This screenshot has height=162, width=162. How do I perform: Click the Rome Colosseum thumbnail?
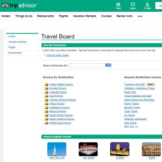tap(151, 149)
